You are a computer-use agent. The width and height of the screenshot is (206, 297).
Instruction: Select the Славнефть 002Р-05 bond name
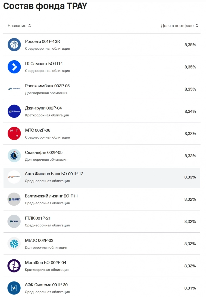coord(44,152)
